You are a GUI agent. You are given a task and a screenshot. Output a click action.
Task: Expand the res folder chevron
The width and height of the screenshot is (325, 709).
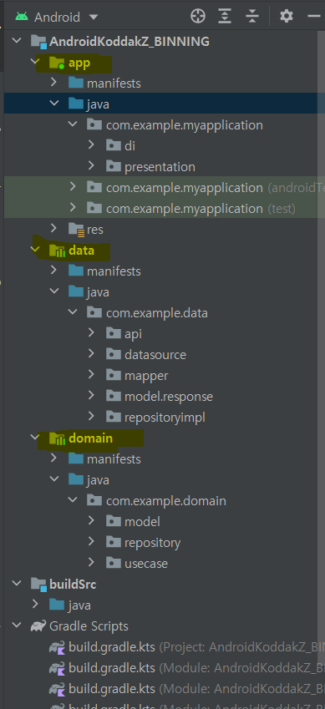click(x=53, y=229)
